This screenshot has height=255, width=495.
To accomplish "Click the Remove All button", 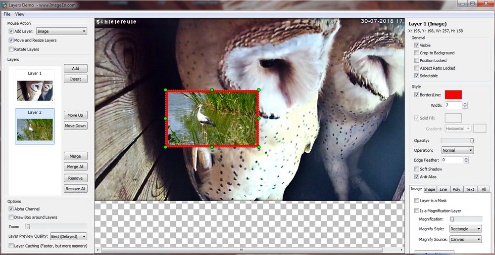I will pos(75,189).
